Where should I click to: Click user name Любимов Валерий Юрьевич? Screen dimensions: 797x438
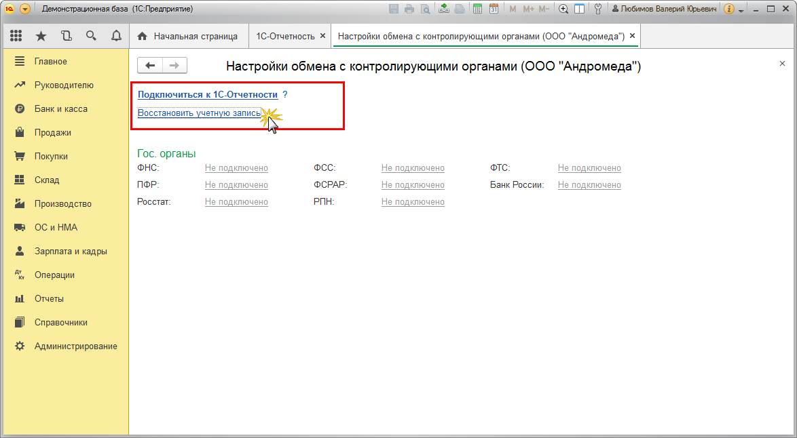(x=665, y=9)
